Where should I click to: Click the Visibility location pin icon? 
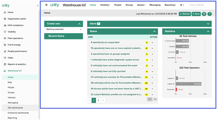click(x=5, y=32)
